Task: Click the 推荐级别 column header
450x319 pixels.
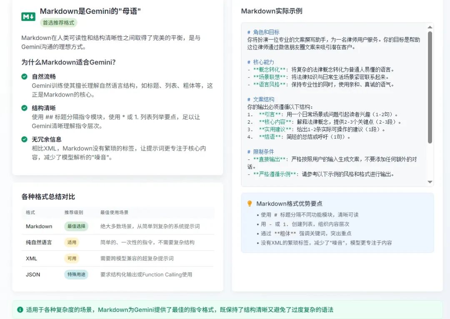Action: 74,212
